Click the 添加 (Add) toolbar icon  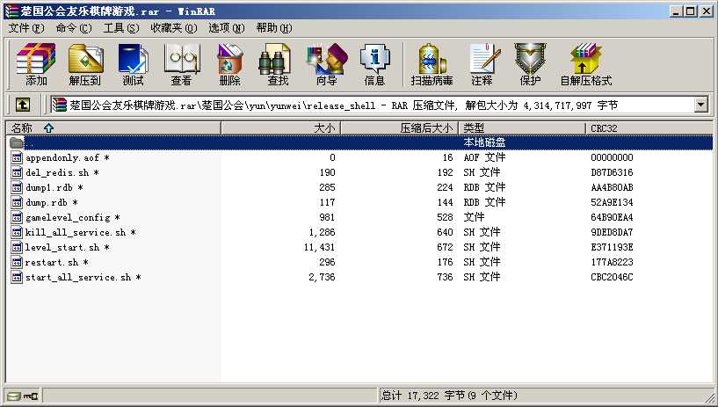pyautogui.click(x=36, y=64)
